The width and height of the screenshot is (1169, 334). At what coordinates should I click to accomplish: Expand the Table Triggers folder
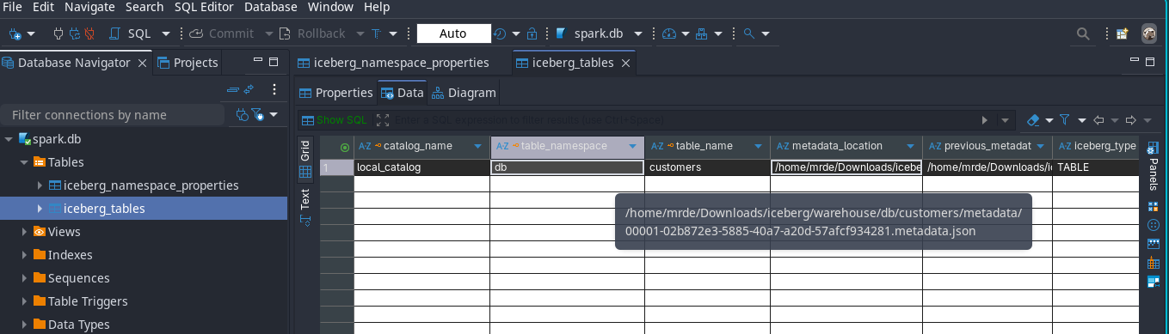24,301
